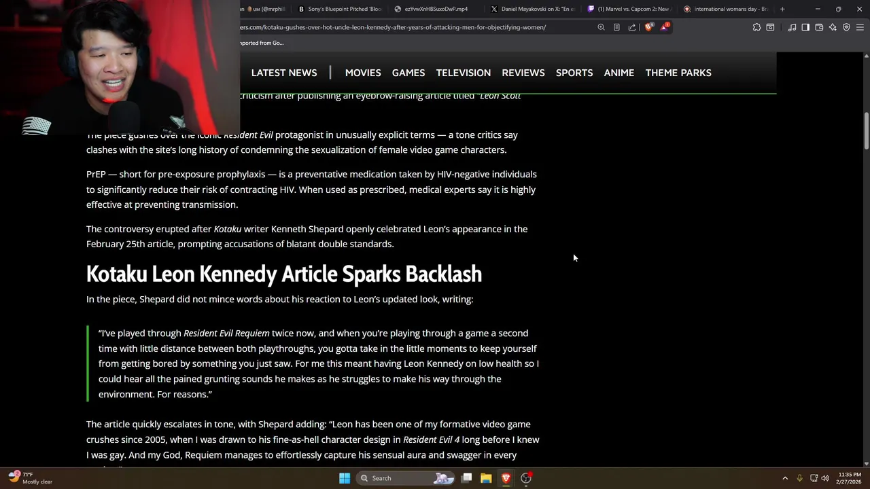
Task: Open the weather widget showing 71°F
Action: point(31,478)
